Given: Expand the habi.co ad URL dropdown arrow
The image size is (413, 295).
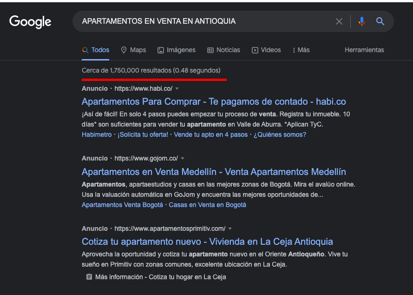Looking at the screenshot, I should pos(177,89).
